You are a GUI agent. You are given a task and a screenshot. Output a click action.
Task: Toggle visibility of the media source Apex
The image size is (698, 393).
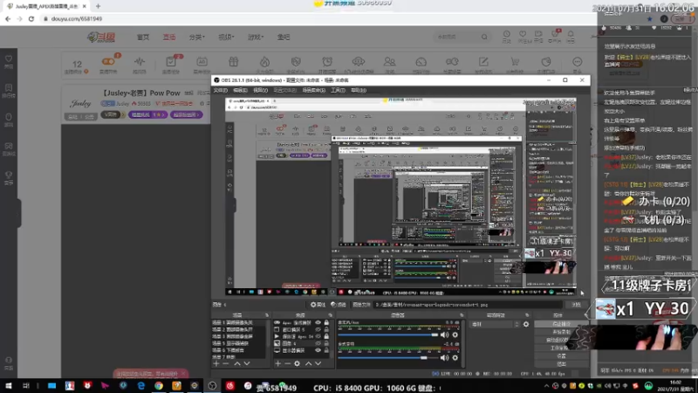[x=318, y=337]
